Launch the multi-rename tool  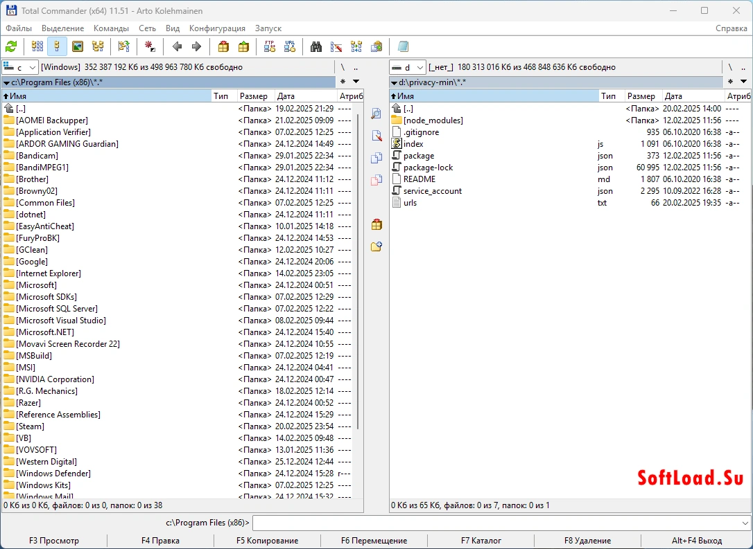click(336, 47)
